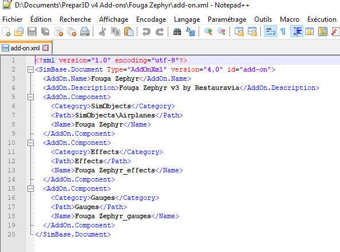This screenshot has width=340, height=252.
Task: Click the text "Fouga Zephyr v3 by Restauravia"
Action: pyautogui.click(x=179, y=88)
